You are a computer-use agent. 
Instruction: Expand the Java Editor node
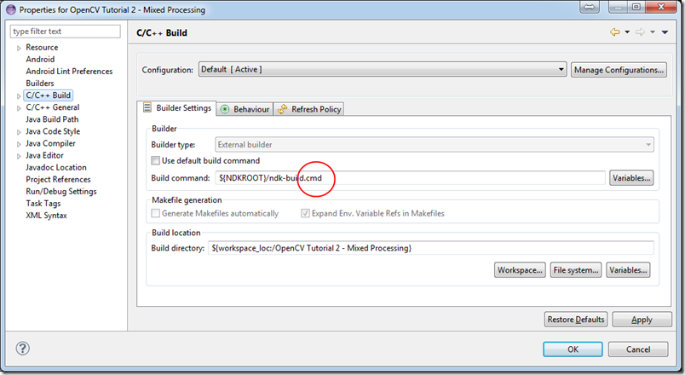point(19,156)
